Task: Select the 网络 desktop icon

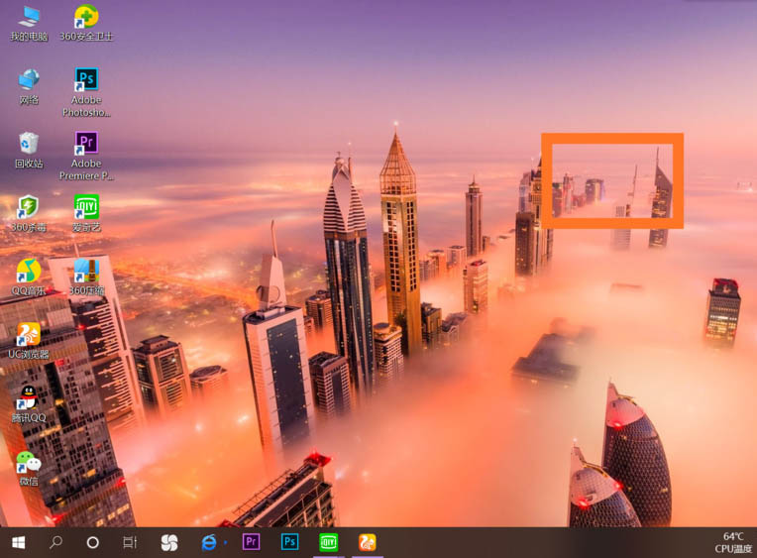Action: coord(29,87)
